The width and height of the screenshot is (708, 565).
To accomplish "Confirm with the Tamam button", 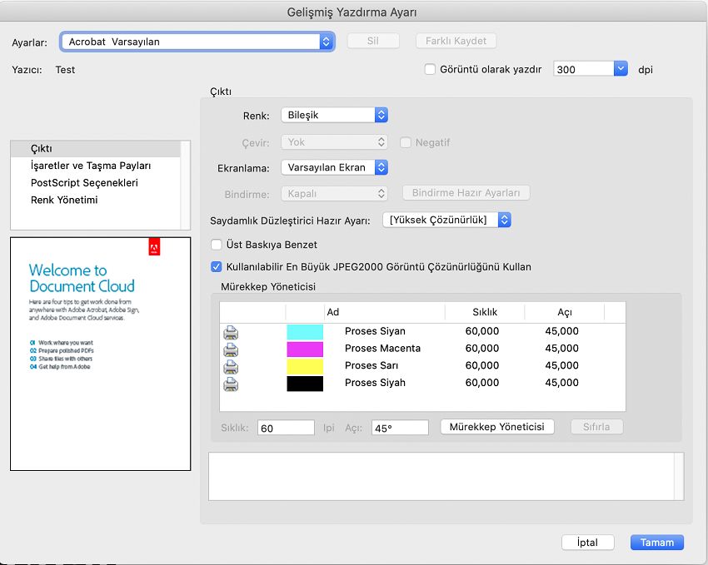I will tap(657, 542).
